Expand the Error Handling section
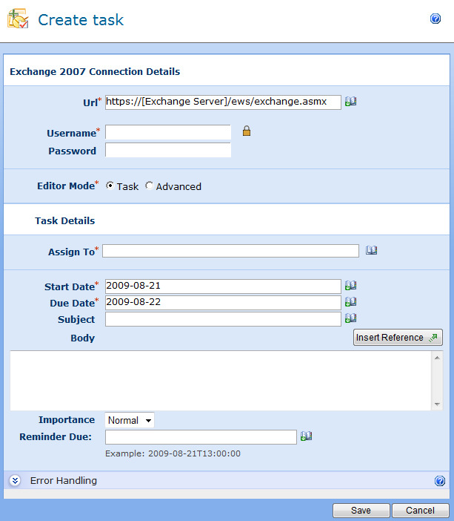This screenshot has height=521, width=454. pyautogui.click(x=15, y=481)
